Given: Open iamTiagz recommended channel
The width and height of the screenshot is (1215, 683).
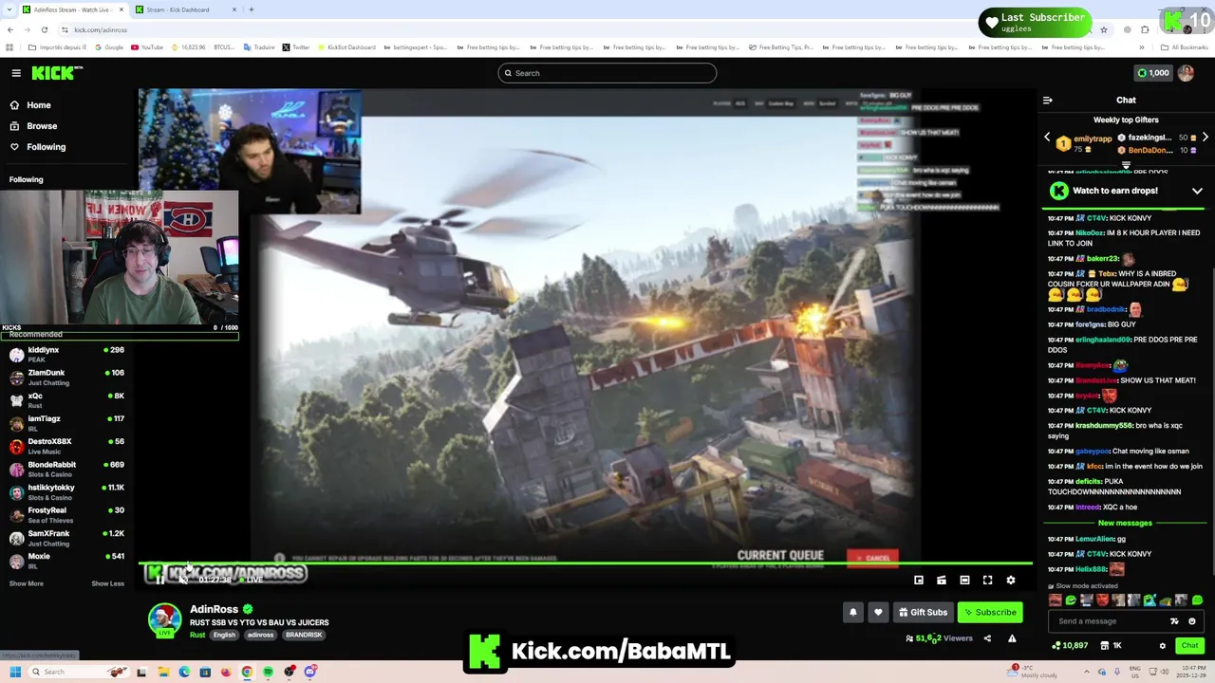Looking at the screenshot, I should pos(66,423).
